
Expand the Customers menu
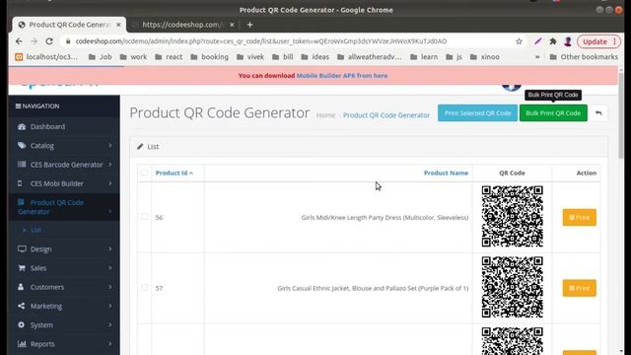(64, 287)
